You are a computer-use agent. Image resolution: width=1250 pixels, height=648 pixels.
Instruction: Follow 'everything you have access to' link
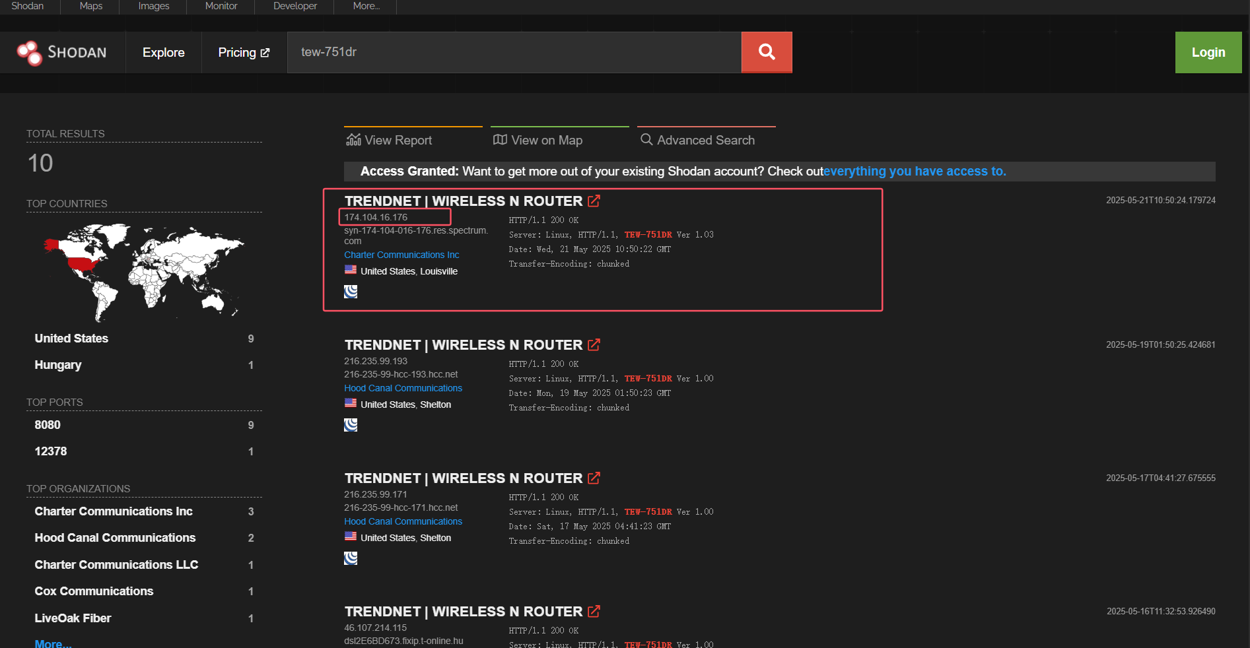coord(915,171)
